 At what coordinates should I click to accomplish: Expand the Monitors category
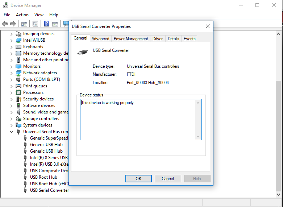click(x=11, y=66)
